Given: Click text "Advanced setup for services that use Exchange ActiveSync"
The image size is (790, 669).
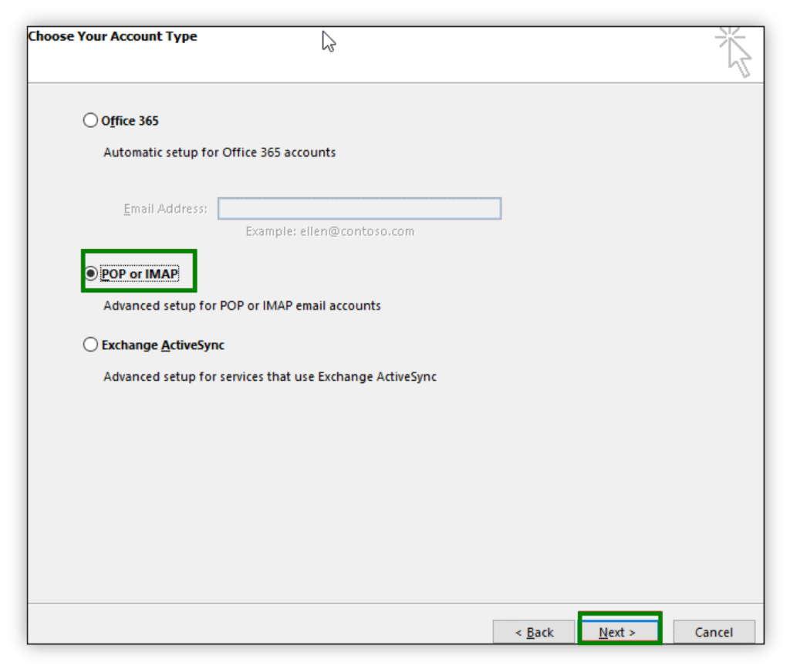Looking at the screenshot, I should click(270, 377).
